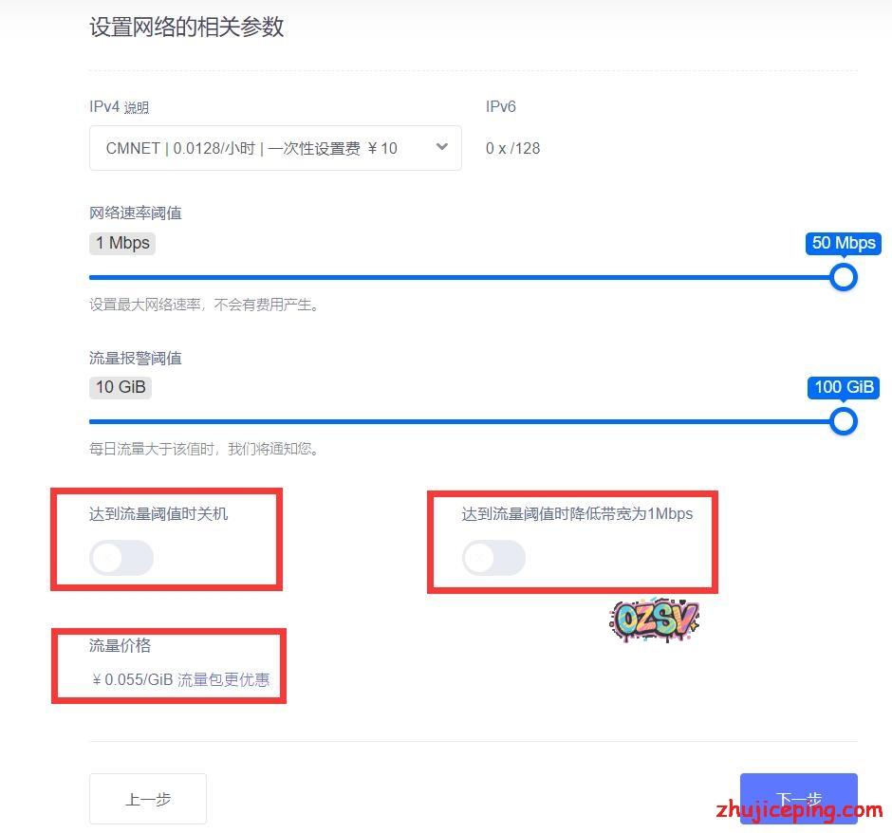
Task: Click the 1 Mbps minimum speed label
Action: coord(122,243)
